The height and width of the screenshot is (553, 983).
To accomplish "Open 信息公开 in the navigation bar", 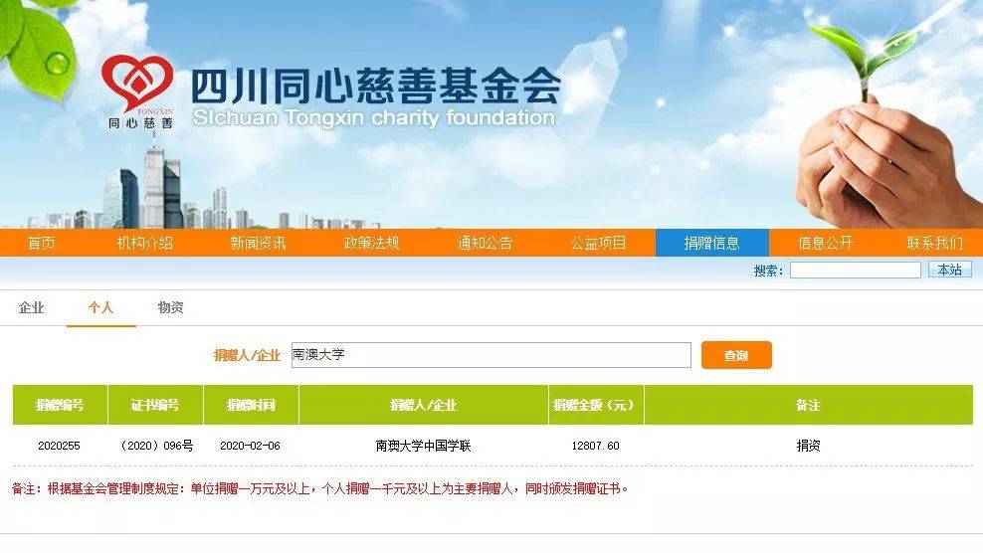I will pos(825,243).
